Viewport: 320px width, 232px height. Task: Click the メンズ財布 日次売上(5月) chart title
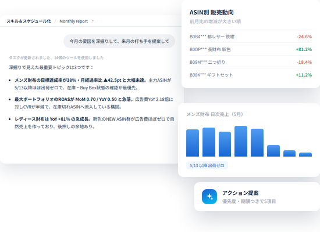215,114
